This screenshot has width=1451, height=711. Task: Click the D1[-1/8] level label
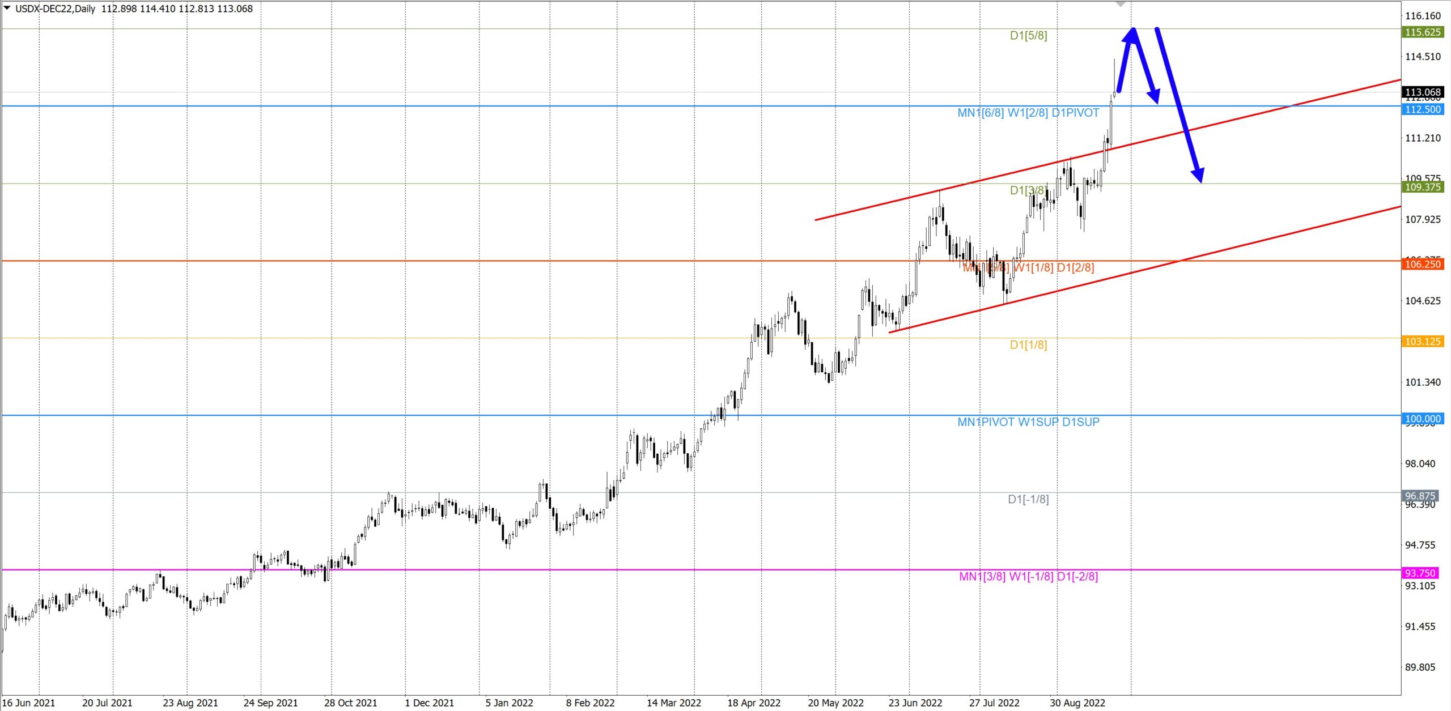tap(1028, 499)
